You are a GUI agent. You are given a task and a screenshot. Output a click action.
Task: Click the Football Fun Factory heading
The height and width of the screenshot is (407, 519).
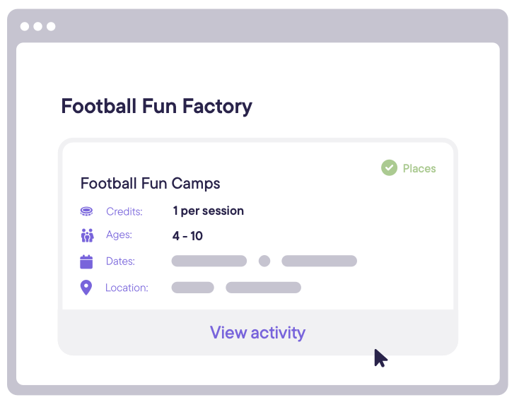(x=156, y=106)
